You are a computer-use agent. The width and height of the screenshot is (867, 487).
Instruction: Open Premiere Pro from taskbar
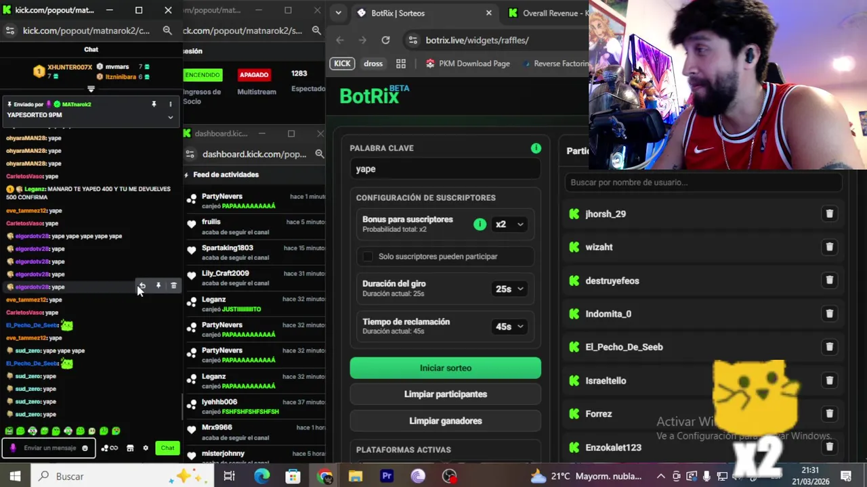pyautogui.click(x=387, y=476)
